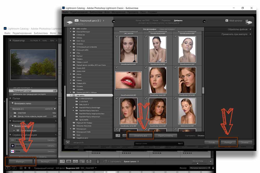
Task: Uncheck the wet-hair portrait in the third row
Action: coord(116,98)
